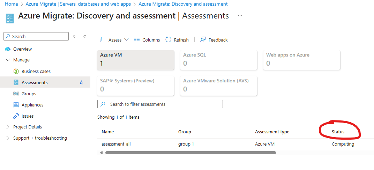Open the Assess dropdown menu
The width and height of the screenshot is (374, 170).
tap(114, 40)
